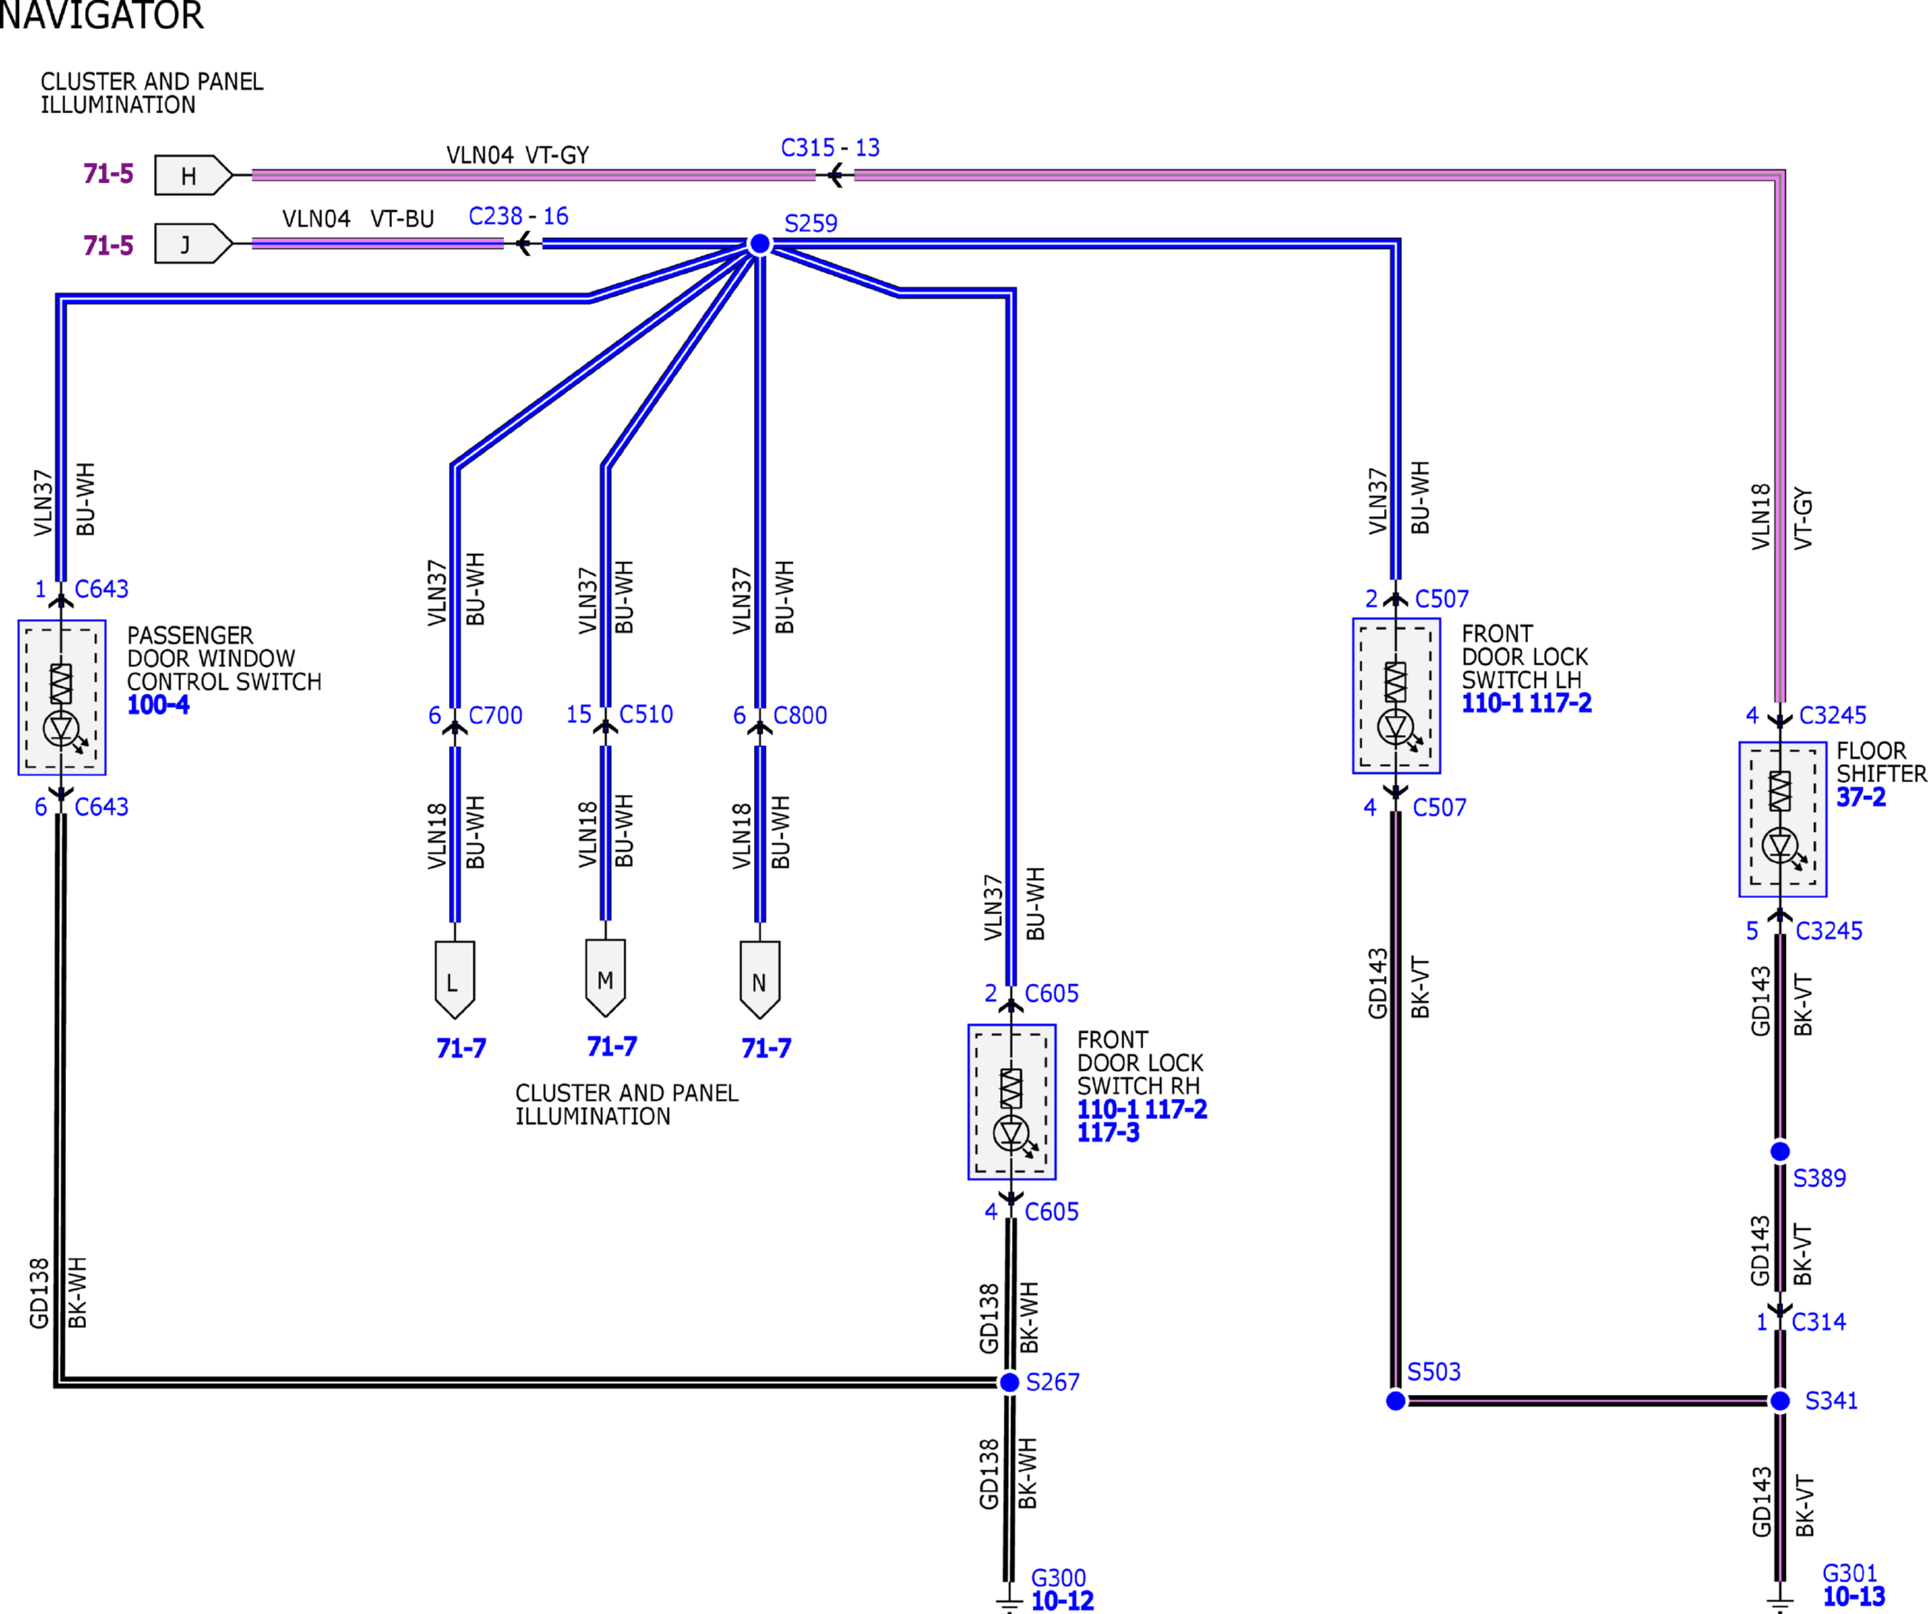Image resolution: width=1928 pixels, height=1614 pixels.
Task: Click the C605 label at pin 4
Action: tap(1051, 1213)
